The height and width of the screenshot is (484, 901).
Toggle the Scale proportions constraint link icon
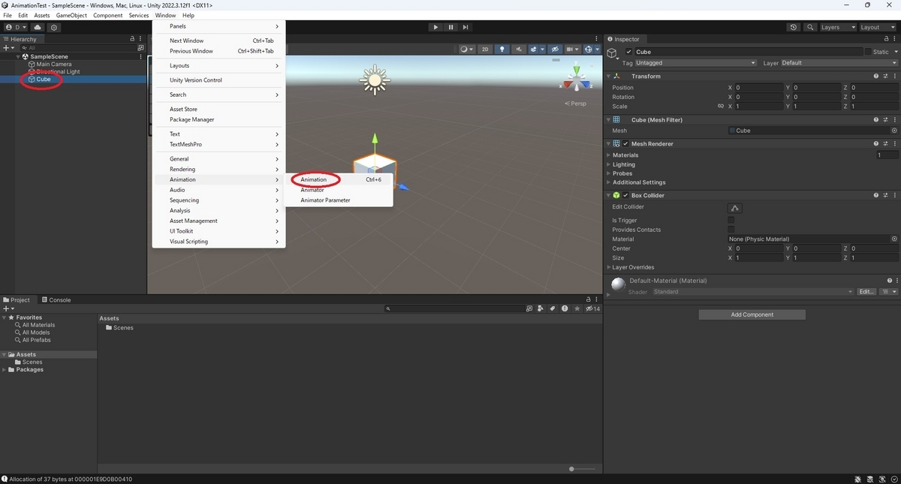tap(721, 107)
